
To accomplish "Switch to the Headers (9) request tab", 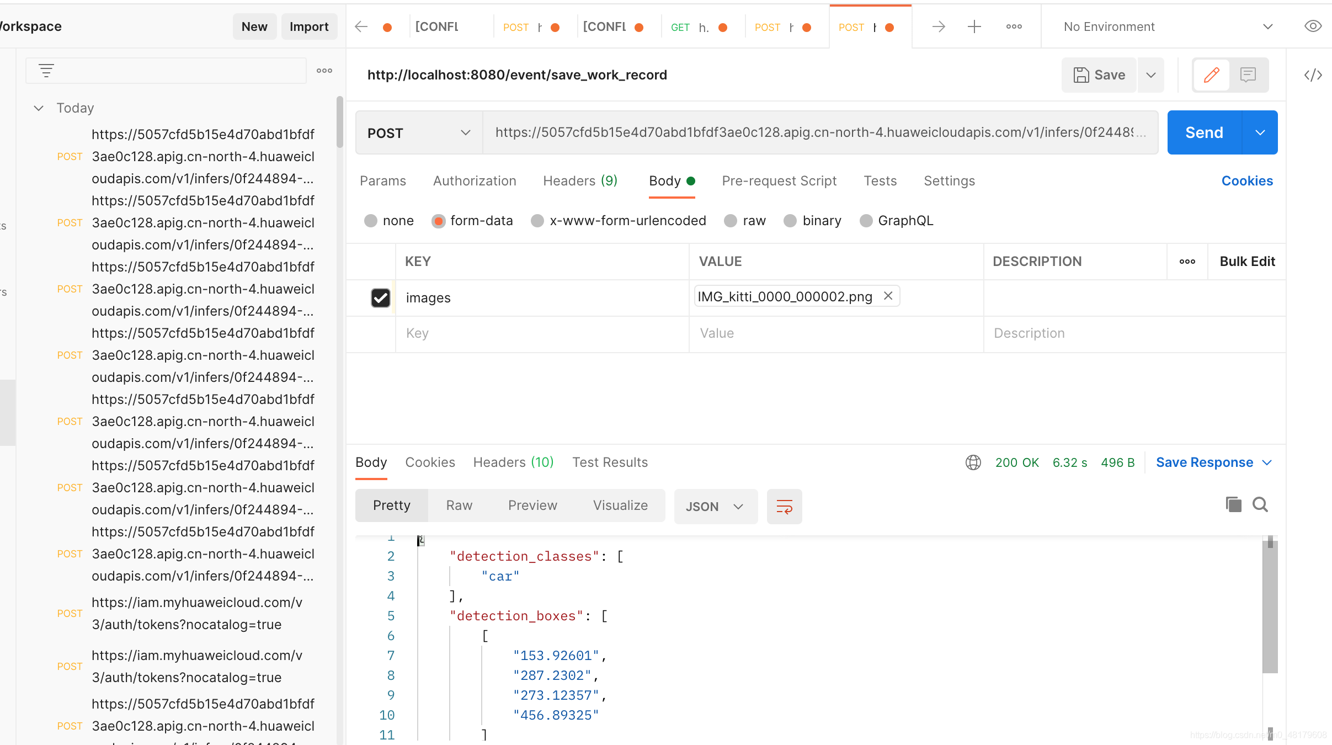I will 580,181.
